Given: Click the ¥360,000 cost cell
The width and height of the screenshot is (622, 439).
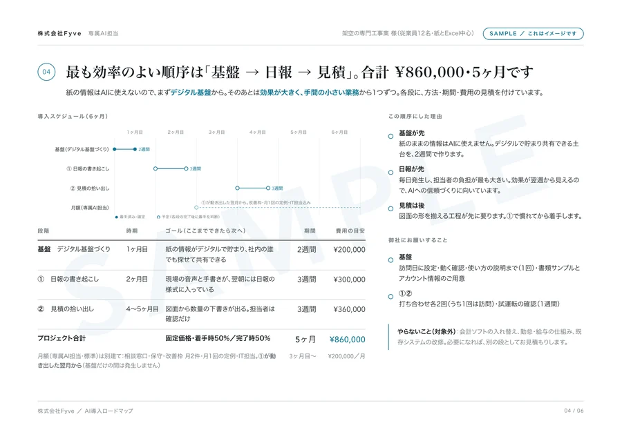Looking at the screenshot, I should pos(349,309).
